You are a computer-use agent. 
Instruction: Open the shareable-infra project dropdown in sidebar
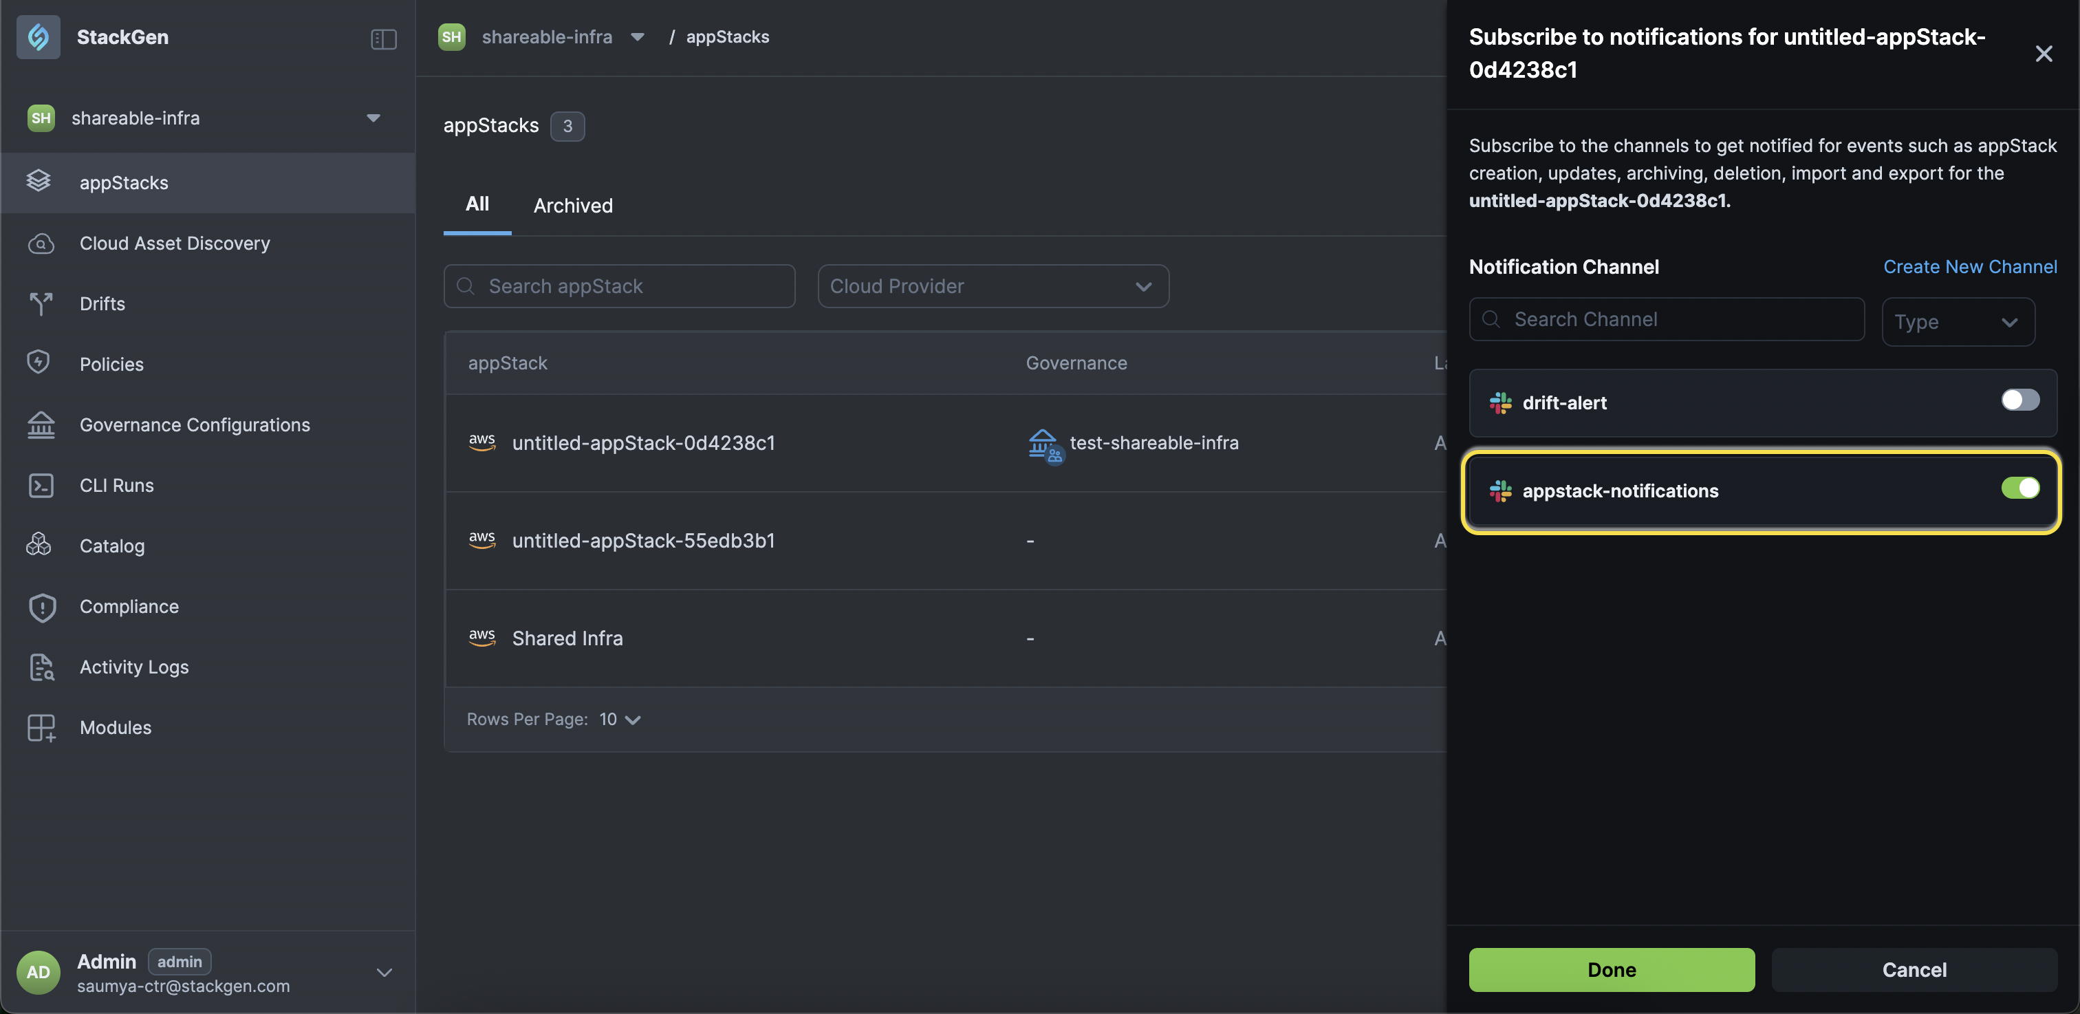(x=373, y=118)
